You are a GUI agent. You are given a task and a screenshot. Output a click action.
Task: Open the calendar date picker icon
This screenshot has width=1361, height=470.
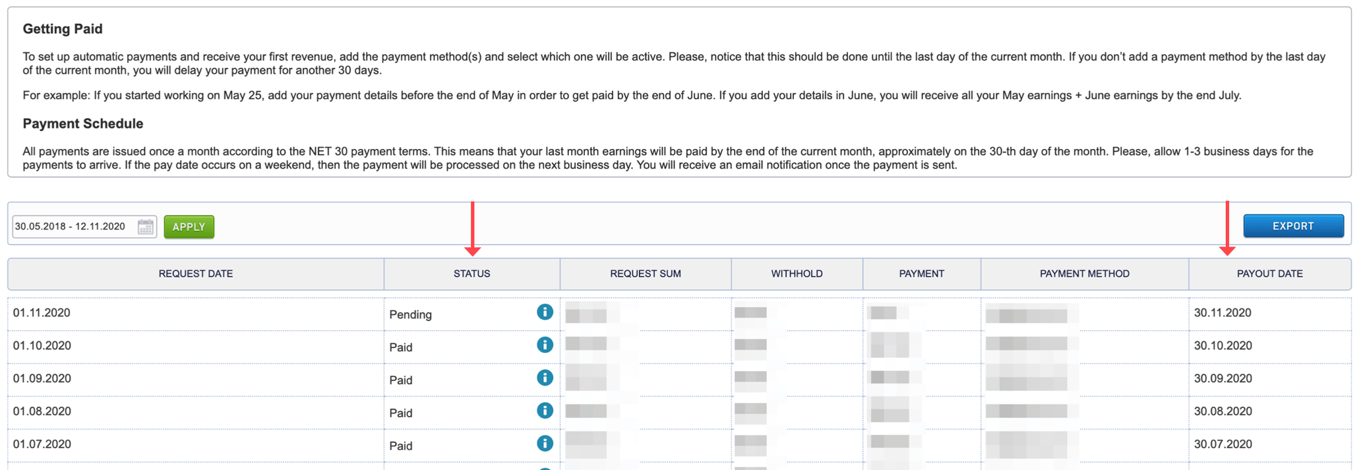145,227
